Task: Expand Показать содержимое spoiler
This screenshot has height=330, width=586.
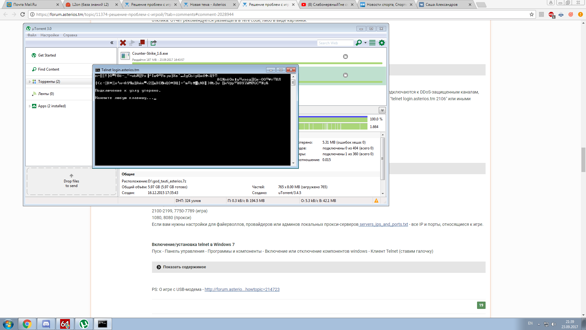Action: pyautogui.click(x=319, y=267)
